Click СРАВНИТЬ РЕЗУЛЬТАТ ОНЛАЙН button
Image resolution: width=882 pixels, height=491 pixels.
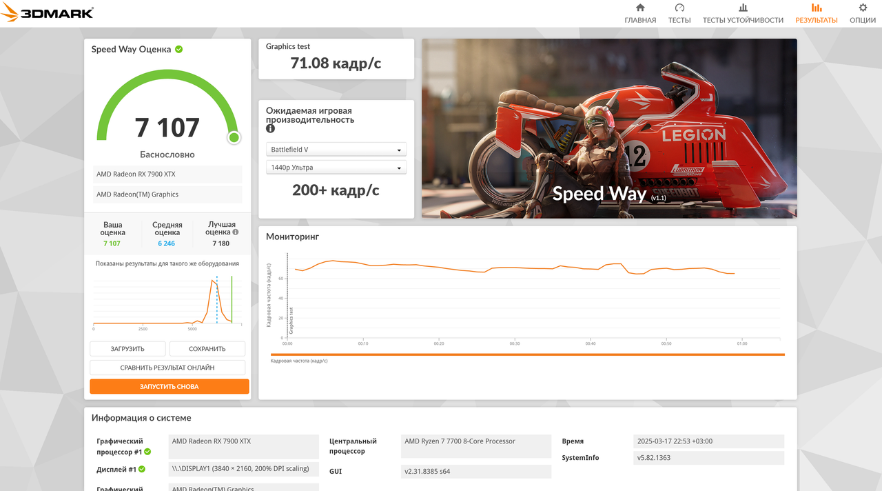tap(167, 368)
